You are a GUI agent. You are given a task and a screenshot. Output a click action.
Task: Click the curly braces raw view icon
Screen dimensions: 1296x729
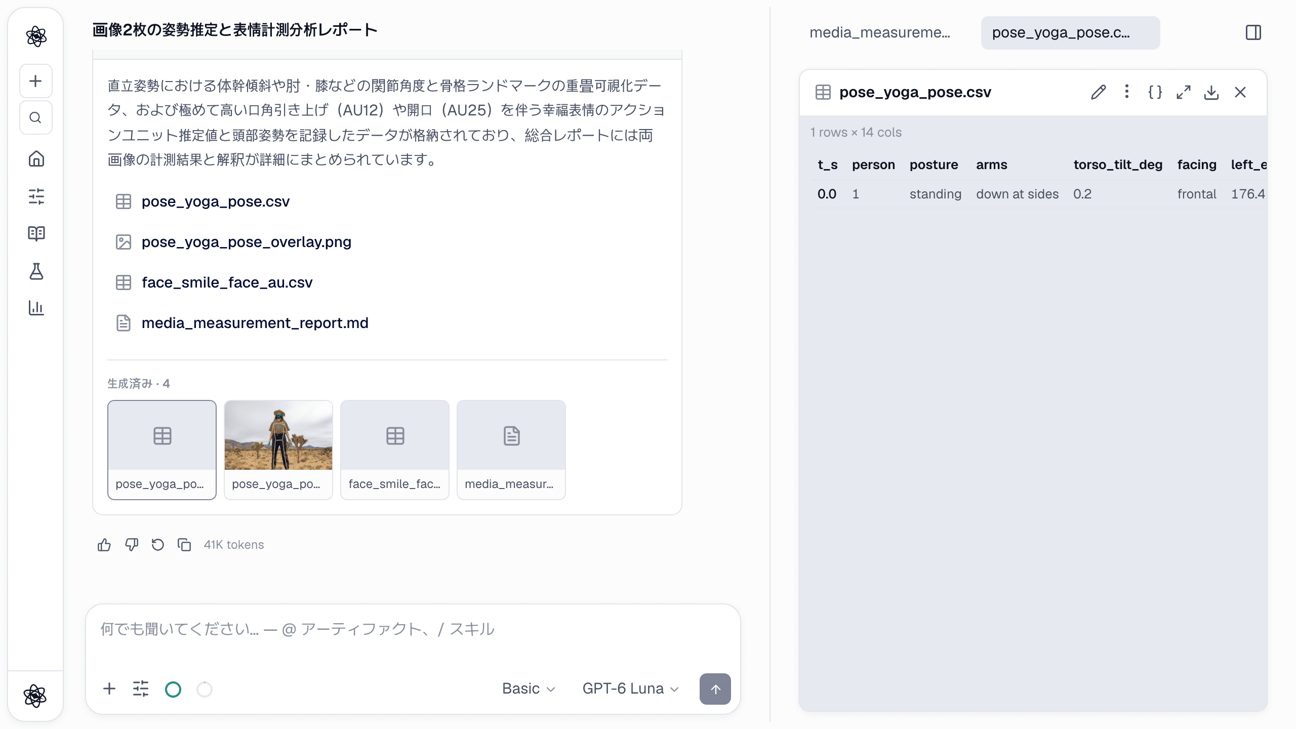(1155, 92)
